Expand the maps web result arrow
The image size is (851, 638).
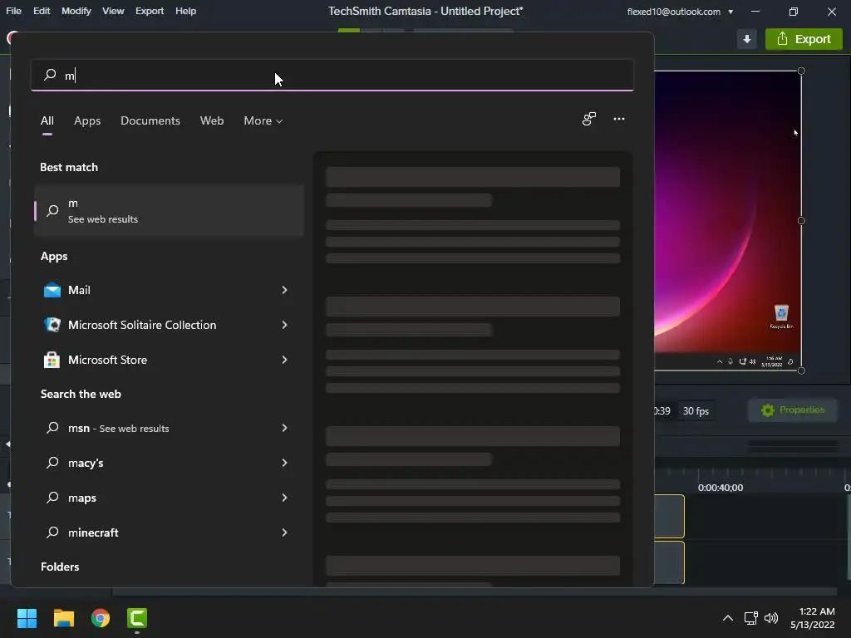pos(284,498)
